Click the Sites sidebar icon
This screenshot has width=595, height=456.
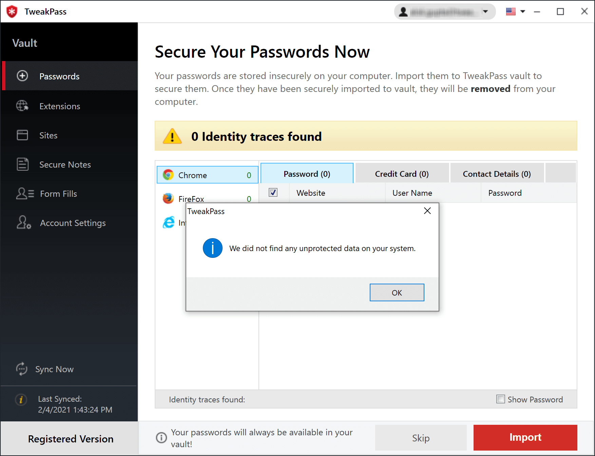coord(22,135)
